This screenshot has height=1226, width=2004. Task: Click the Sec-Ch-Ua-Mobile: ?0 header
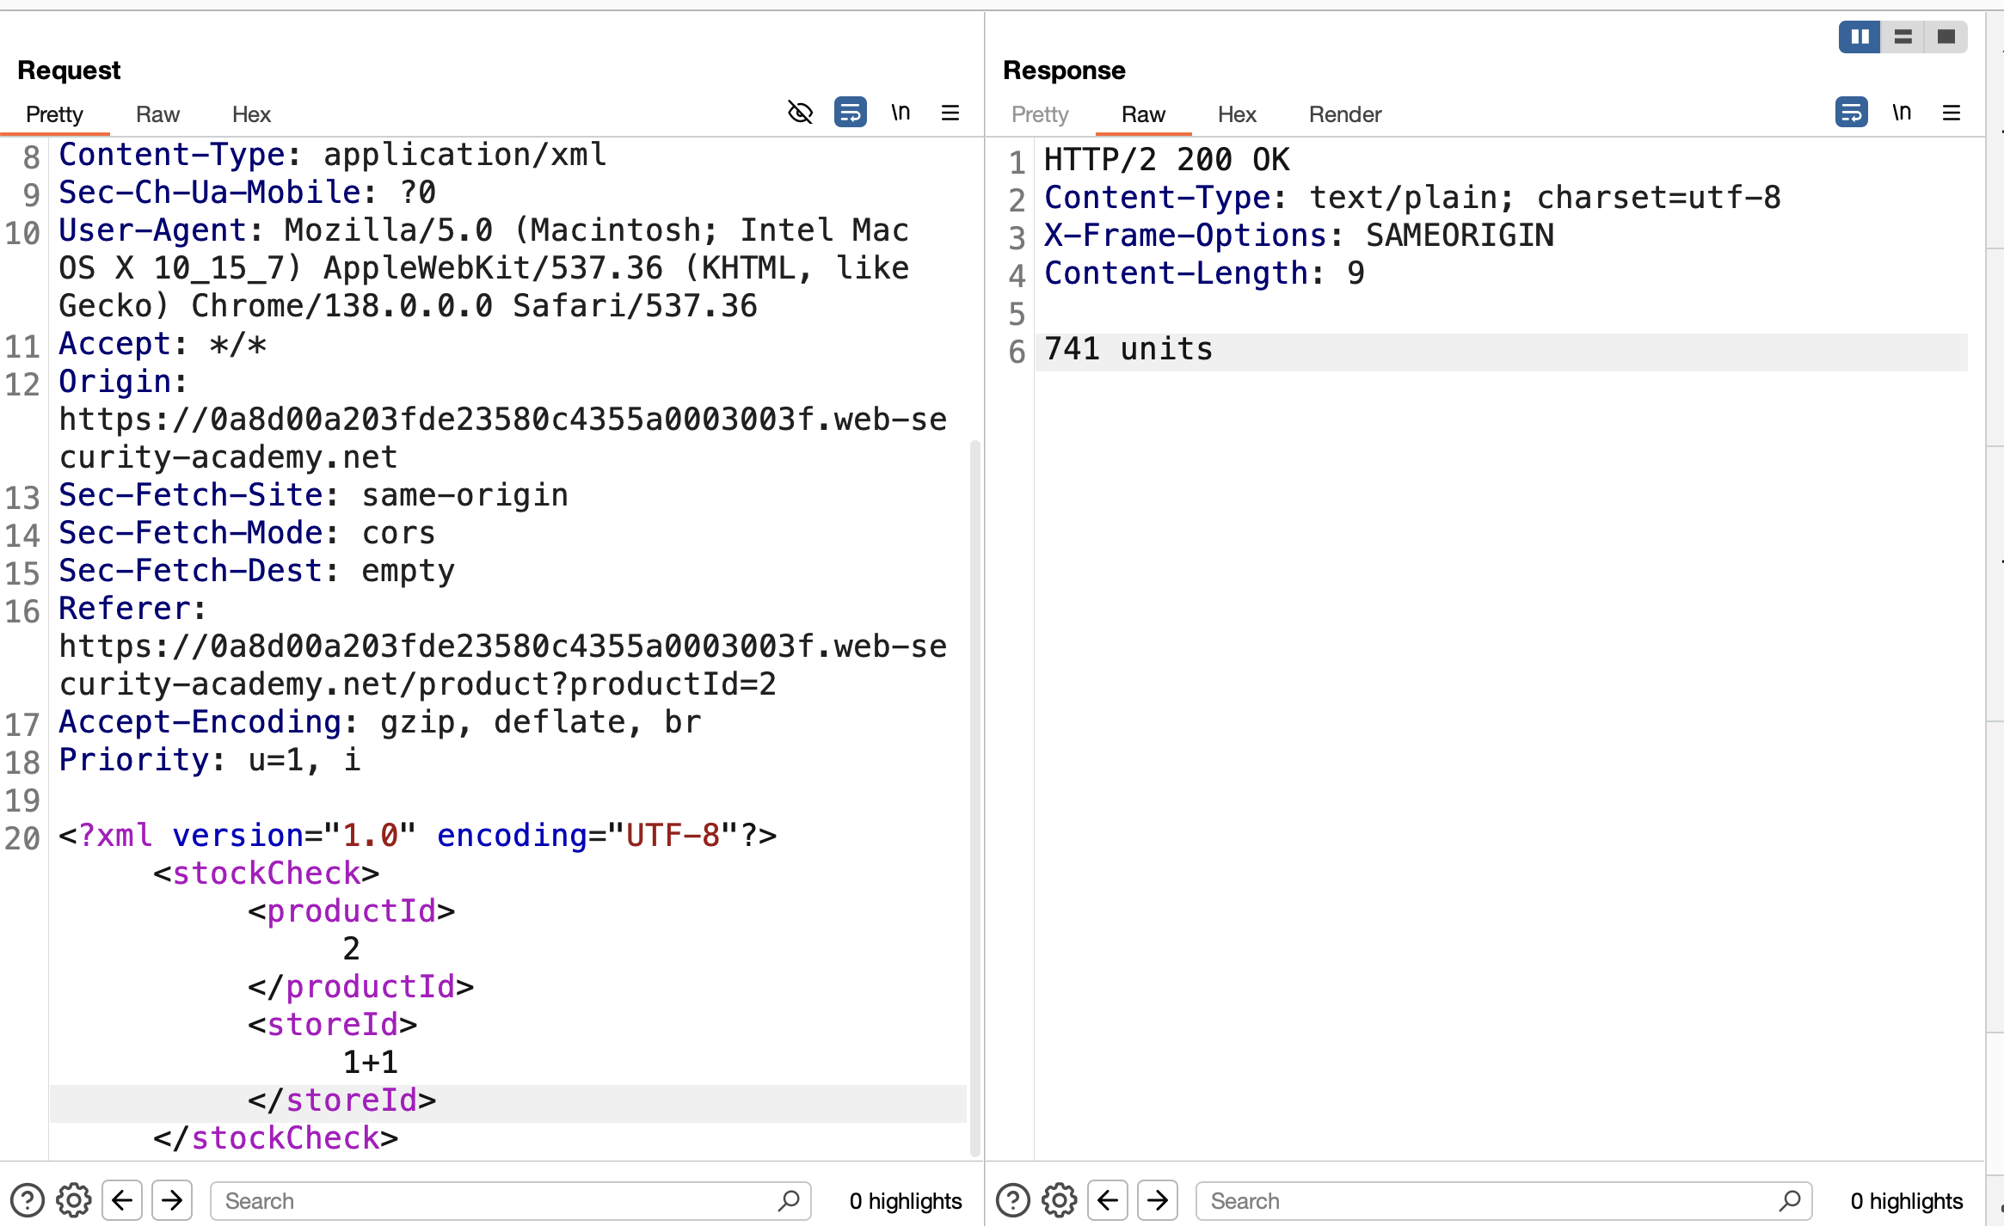(248, 193)
